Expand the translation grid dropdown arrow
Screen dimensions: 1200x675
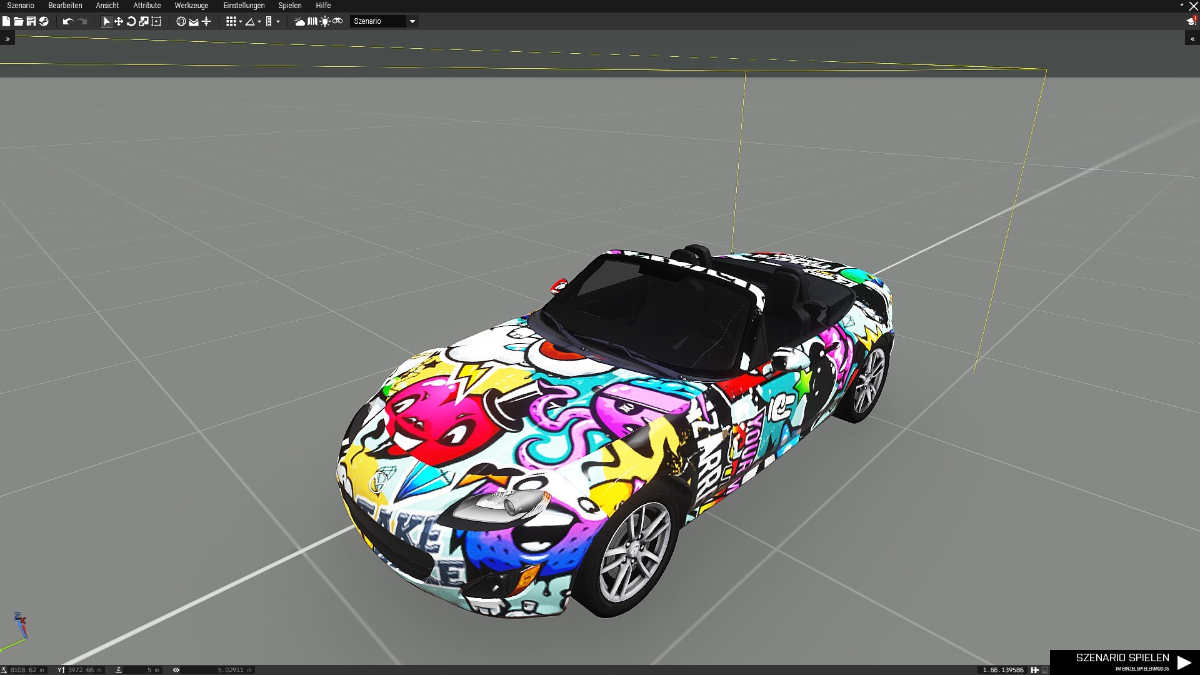pyautogui.click(x=241, y=22)
